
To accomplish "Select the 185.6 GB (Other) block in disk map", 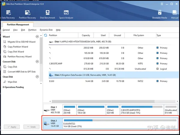I will tap(91, 109).
